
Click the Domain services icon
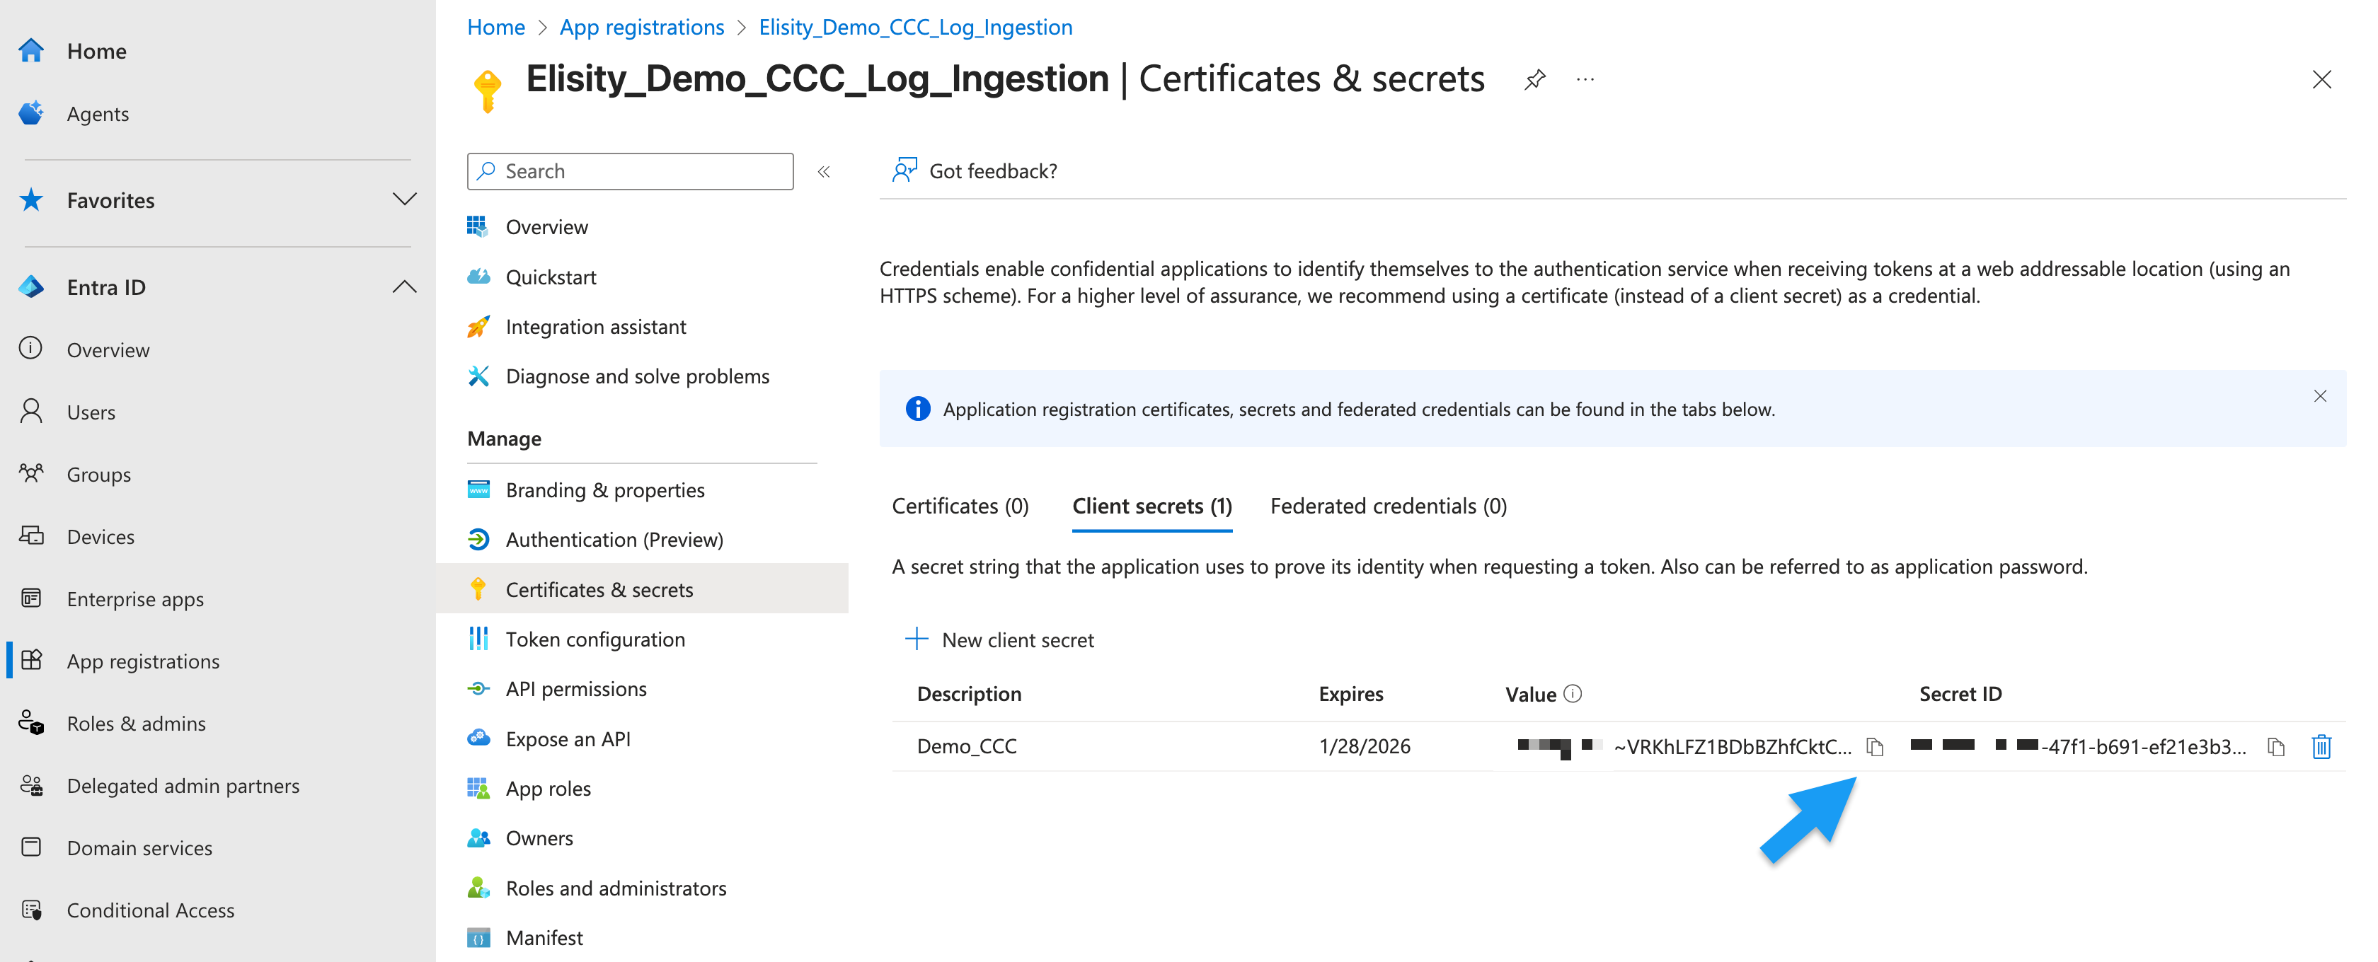tap(31, 847)
